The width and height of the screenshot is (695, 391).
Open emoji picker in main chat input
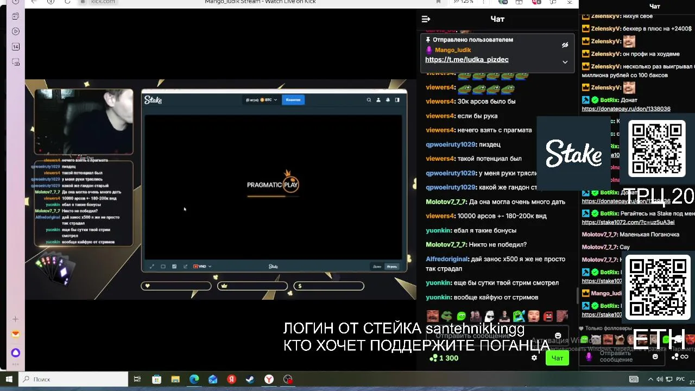coord(558,336)
